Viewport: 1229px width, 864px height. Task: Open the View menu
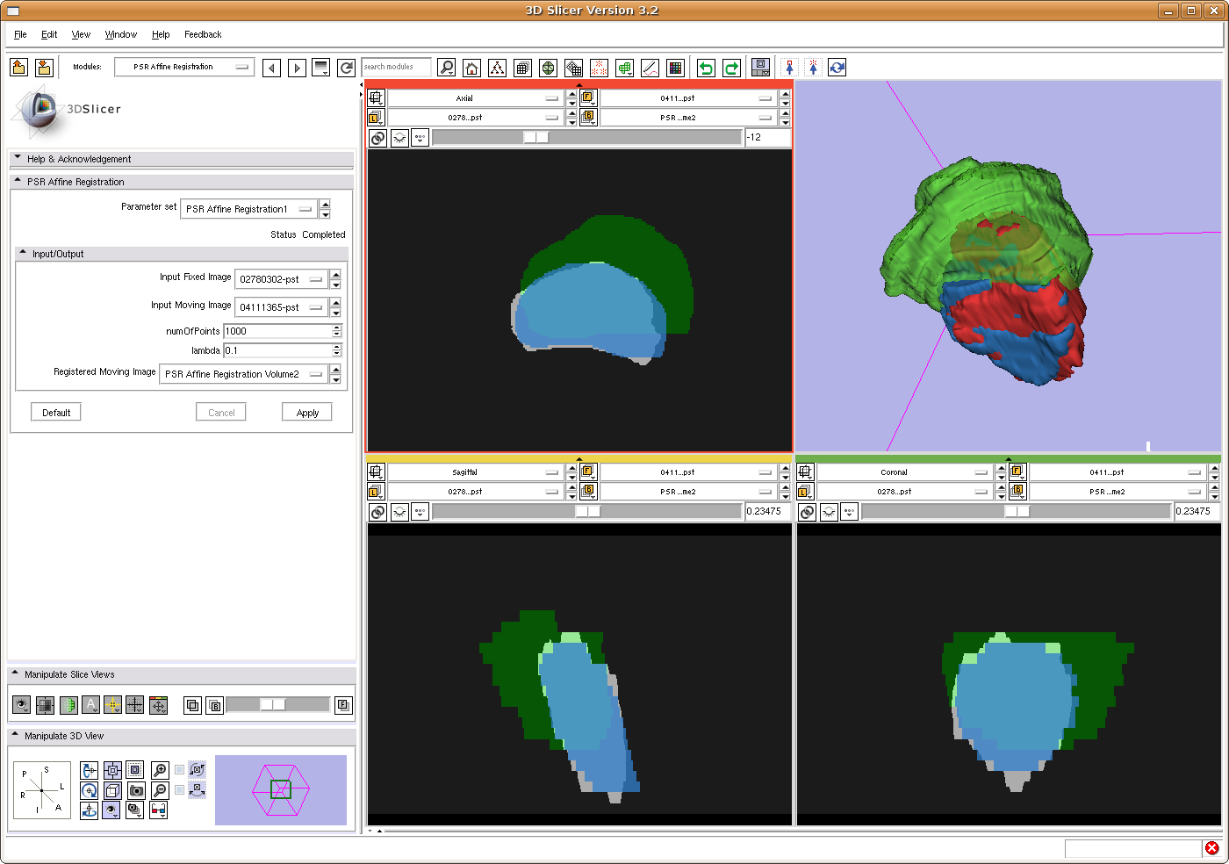[x=81, y=34]
